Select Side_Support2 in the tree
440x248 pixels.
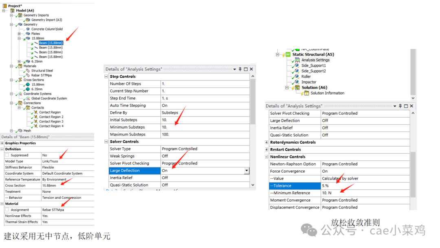tap(313, 71)
